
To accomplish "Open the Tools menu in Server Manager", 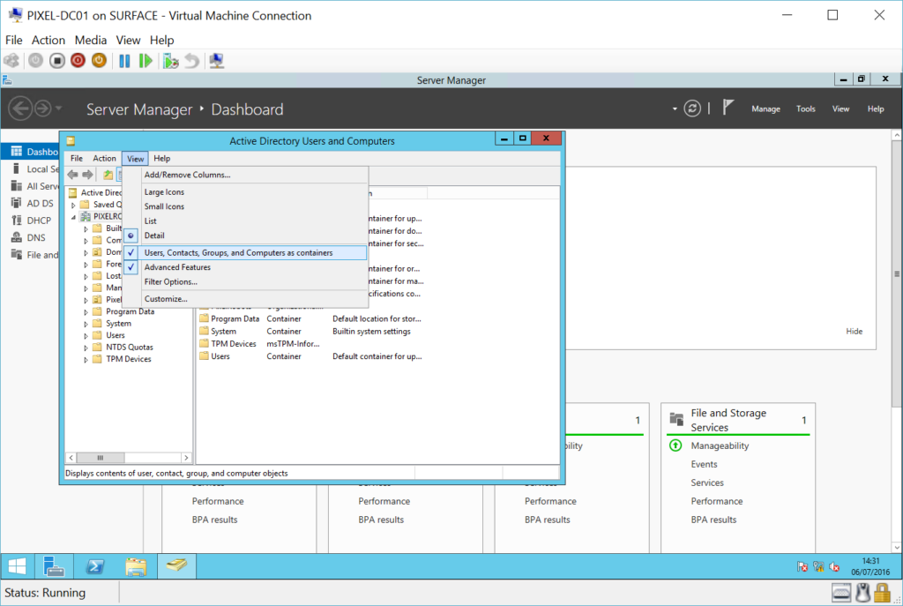I will [806, 109].
